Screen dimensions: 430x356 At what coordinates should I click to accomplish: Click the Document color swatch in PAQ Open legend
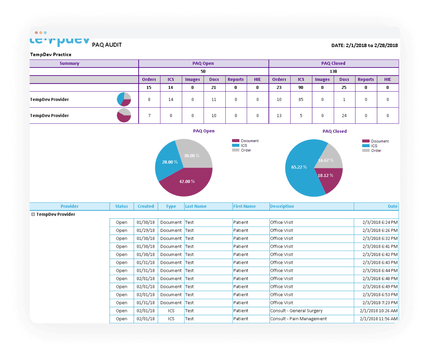tap(235, 141)
